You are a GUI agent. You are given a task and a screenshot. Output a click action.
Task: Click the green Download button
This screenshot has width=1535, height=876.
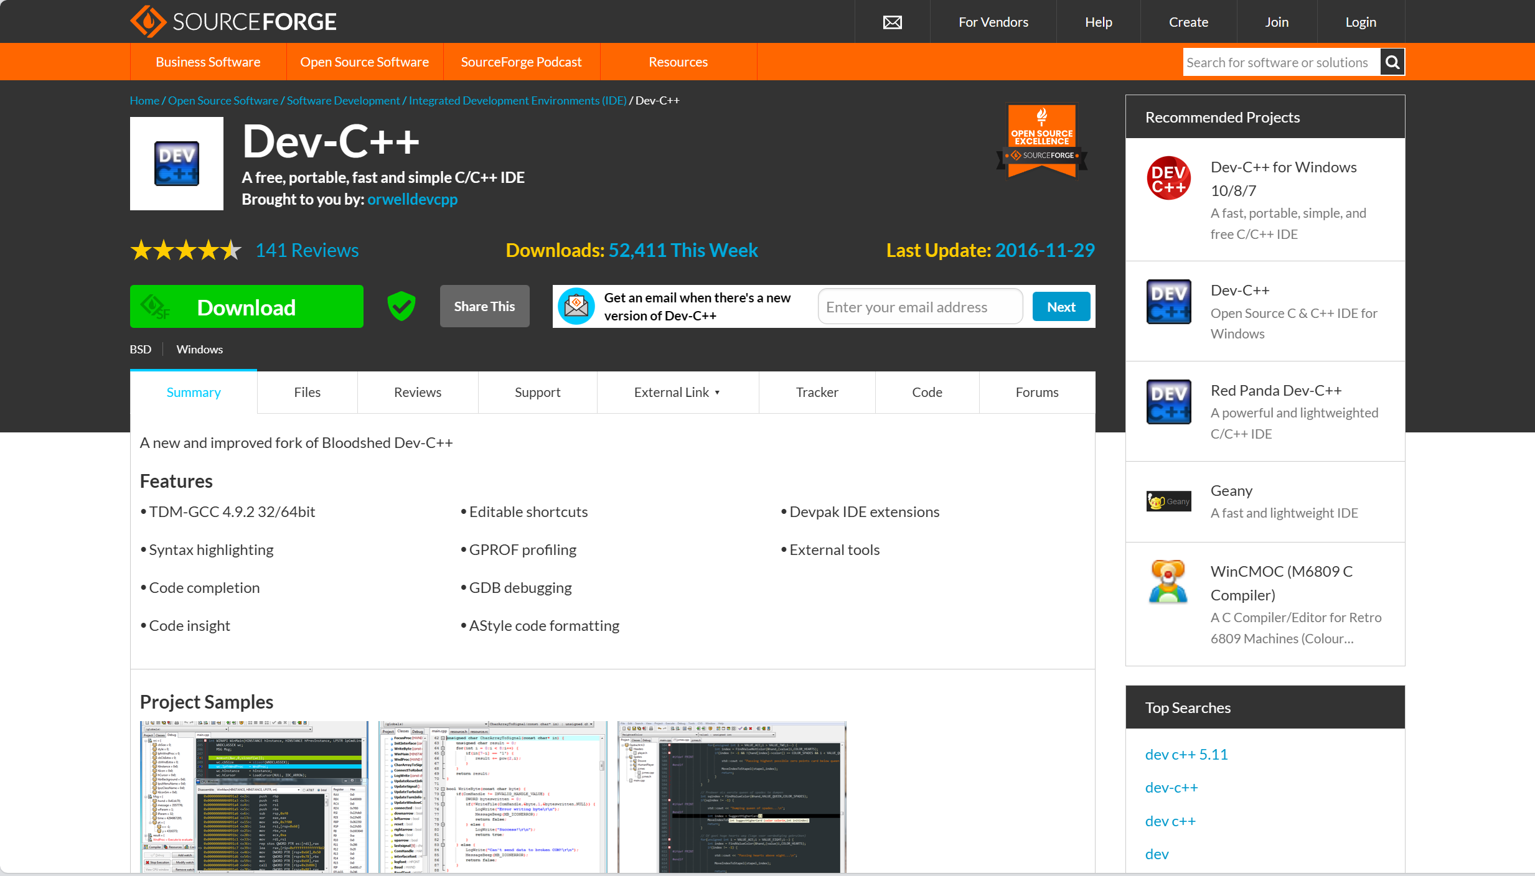(246, 307)
